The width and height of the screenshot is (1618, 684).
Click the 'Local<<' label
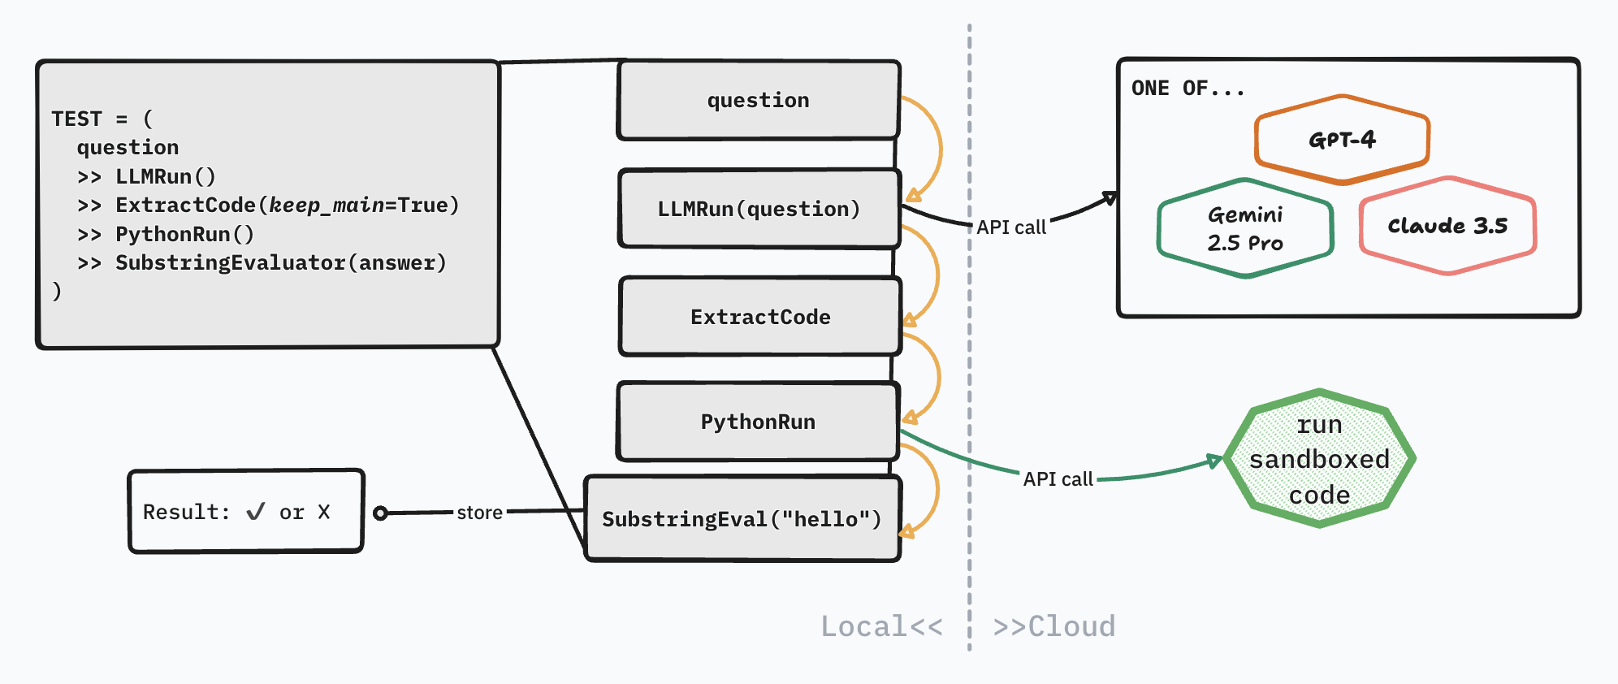[x=882, y=626]
